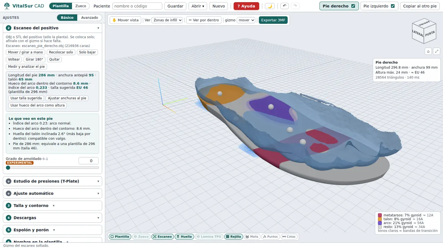
Task: Click the sphere handle on the purple arch zone
Action: pyautogui.click(x=271, y=107)
